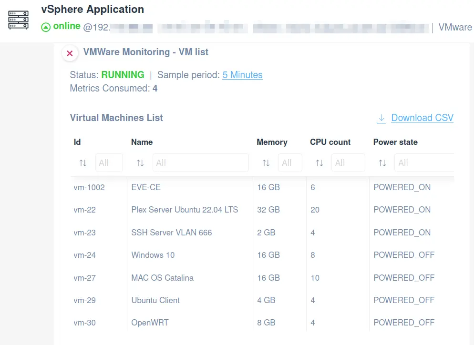474x345 pixels.
Task: Click the VMware label in the header
Action: click(455, 27)
